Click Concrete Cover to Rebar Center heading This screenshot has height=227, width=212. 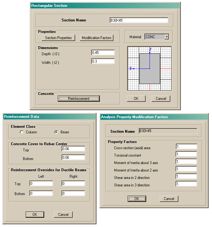point(39,144)
